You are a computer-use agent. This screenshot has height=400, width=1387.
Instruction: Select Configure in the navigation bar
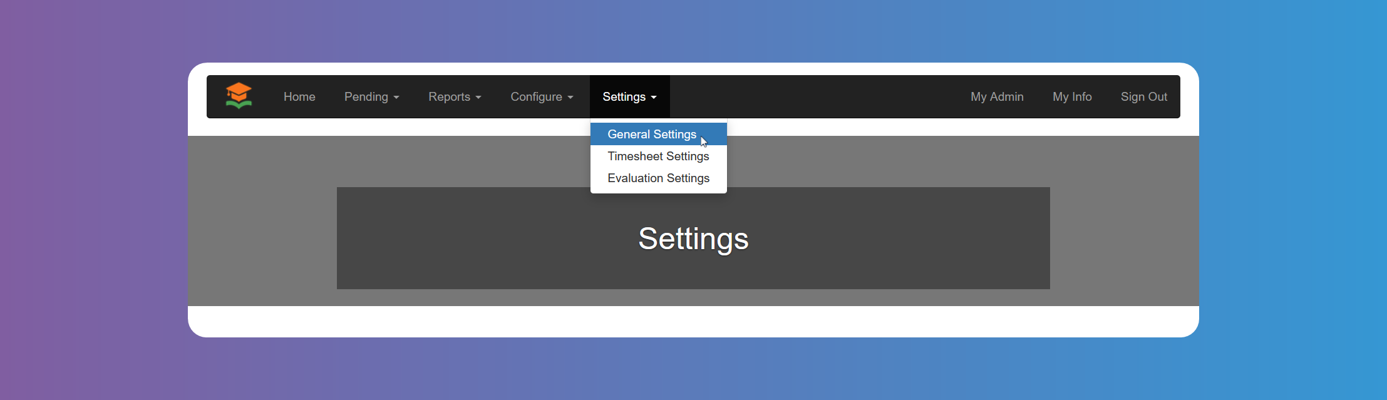click(x=536, y=97)
